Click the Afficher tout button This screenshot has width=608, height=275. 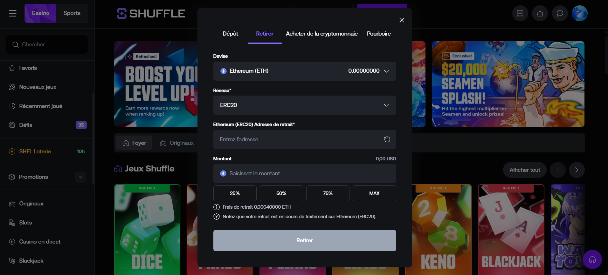(525, 170)
